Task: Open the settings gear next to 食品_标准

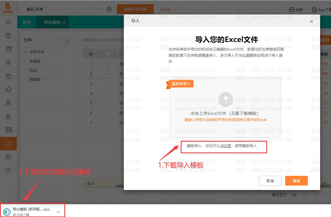Action: (109, 9)
